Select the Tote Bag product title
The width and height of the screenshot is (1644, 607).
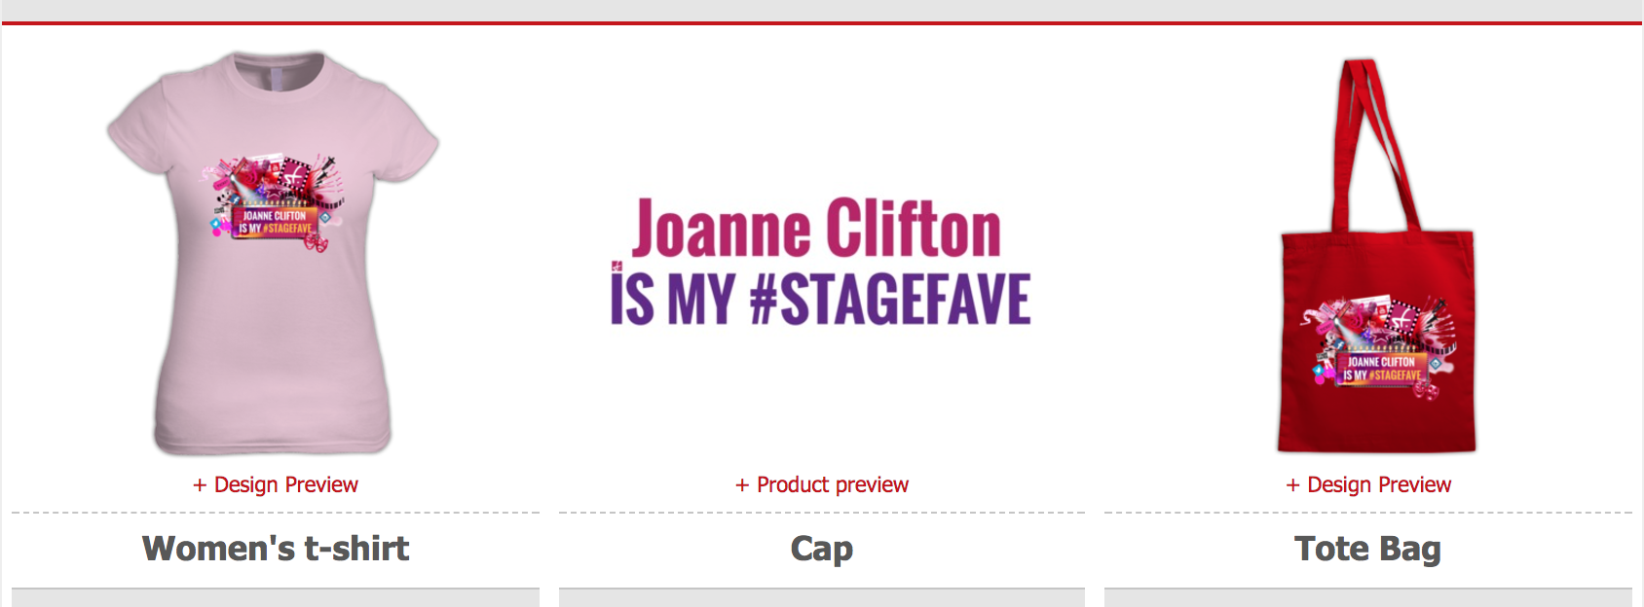coord(1367,549)
